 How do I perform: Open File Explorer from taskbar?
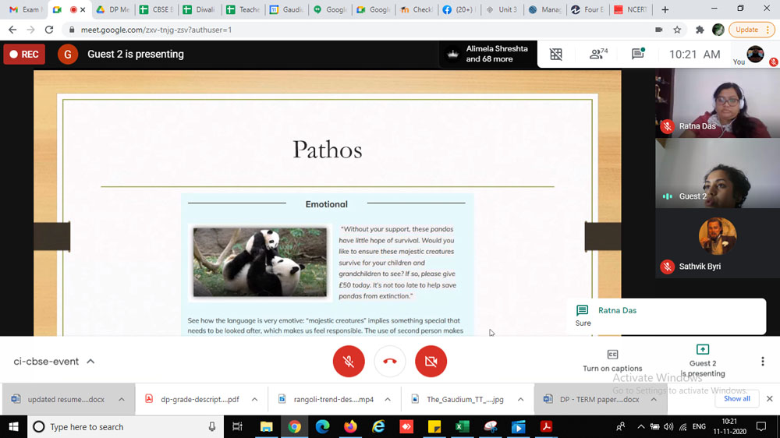(x=266, y=426)
